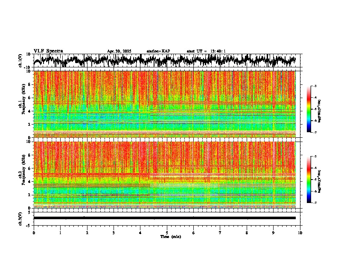Click time axis tick label "7"
Screen dimensions: 338x261
(x=220, y=233)
